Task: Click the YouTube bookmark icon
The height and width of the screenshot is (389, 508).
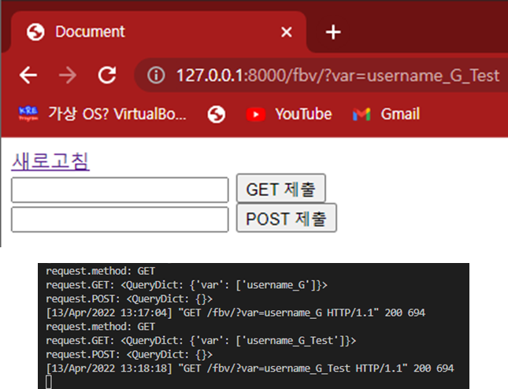Action: point(256,115)
